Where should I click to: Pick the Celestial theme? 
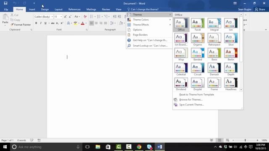coord(181,69)
